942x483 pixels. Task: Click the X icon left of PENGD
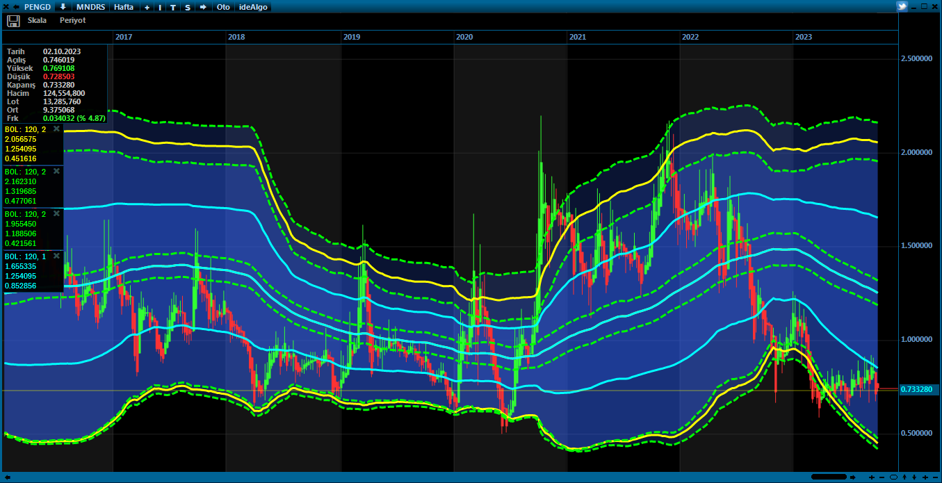6,7
